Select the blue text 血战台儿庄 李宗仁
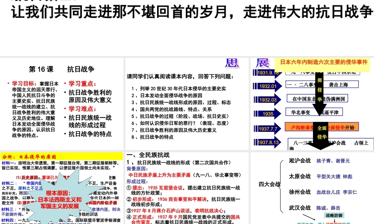 pos(337,192)
